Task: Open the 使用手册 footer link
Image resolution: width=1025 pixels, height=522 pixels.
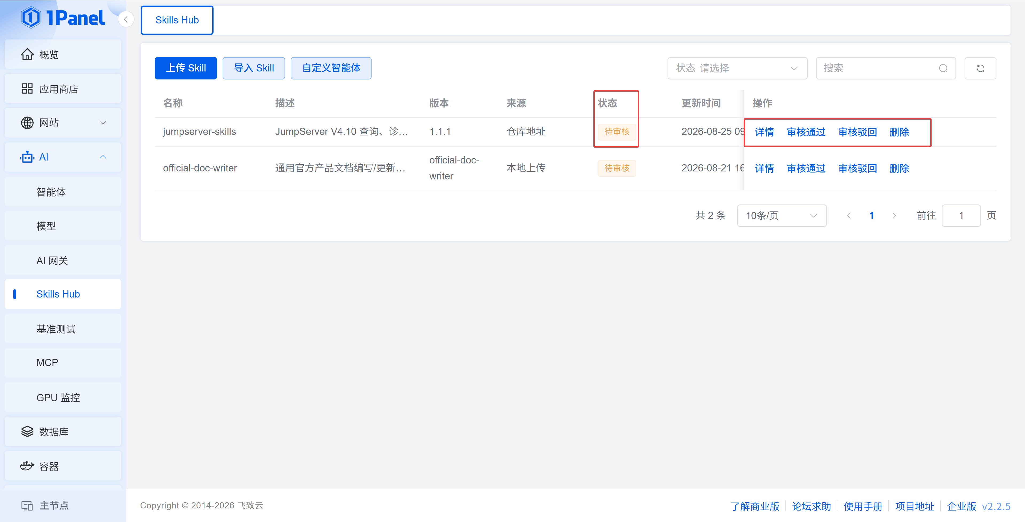Action: coord(863,506)
